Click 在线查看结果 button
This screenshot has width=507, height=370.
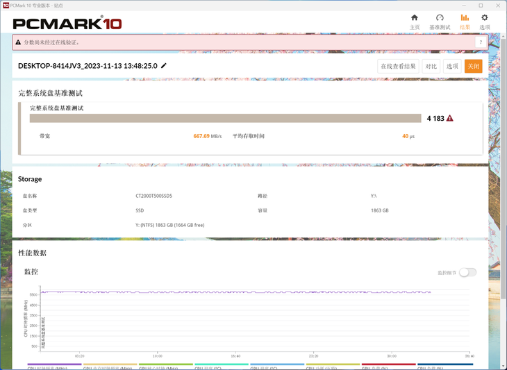[398, 66]
